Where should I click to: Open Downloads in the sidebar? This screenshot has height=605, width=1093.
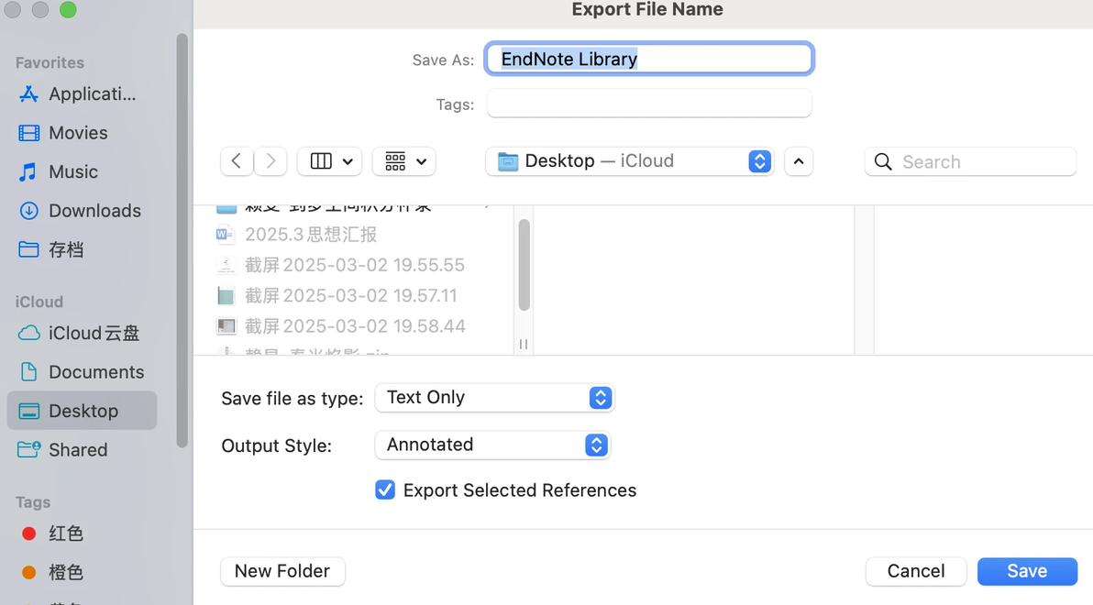[x=94, y=211]
